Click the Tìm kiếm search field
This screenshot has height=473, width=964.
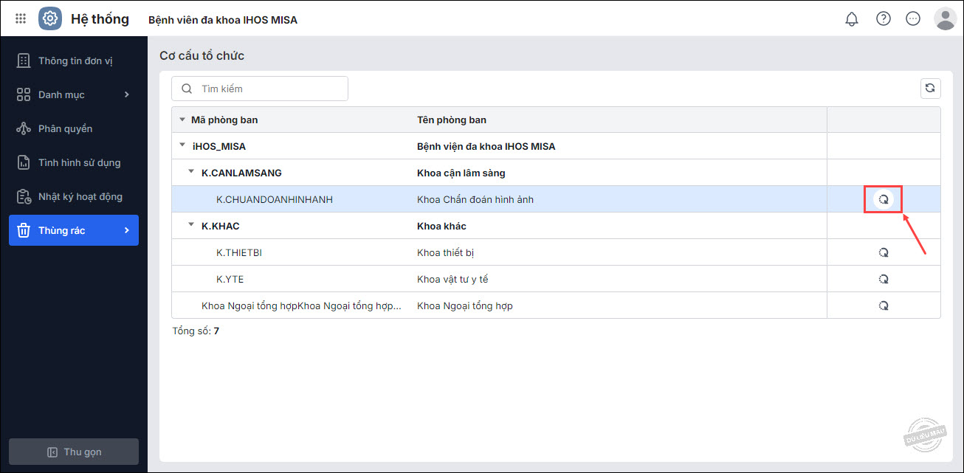click(260, 89)
